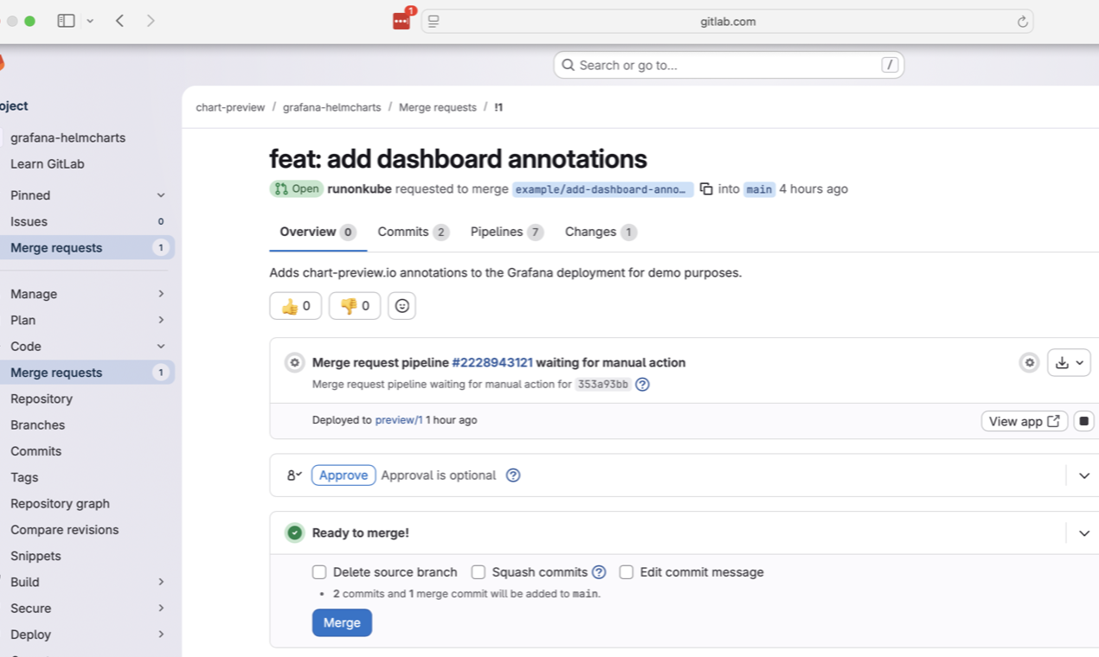The width and height of the screenshot is (1099, 657).
Task: Expand the approval widget chevron
Action: [x=1083, y=476]
